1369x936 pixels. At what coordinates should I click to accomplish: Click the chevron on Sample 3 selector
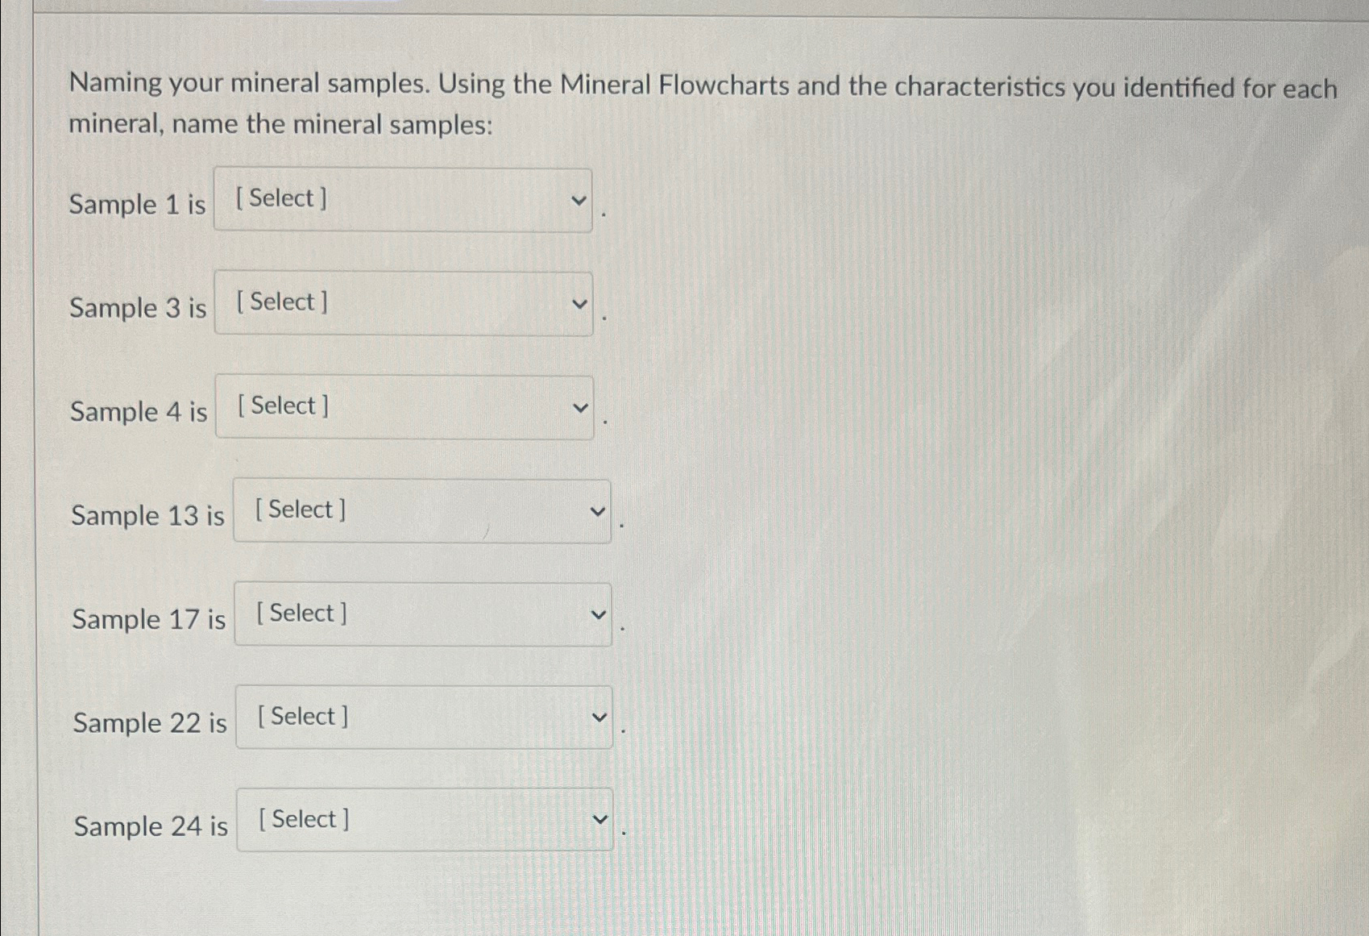tap(579, 306)
